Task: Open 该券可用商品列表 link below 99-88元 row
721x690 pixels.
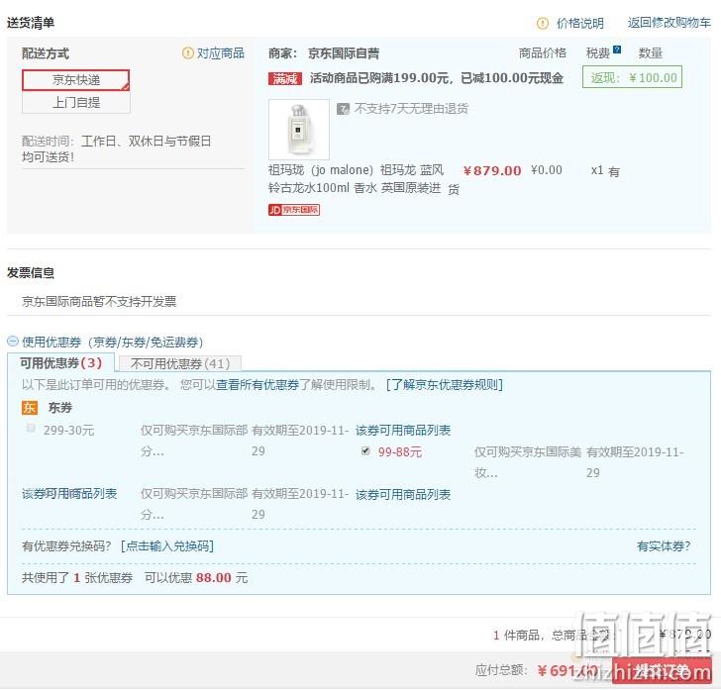Action: click(403, 495)
